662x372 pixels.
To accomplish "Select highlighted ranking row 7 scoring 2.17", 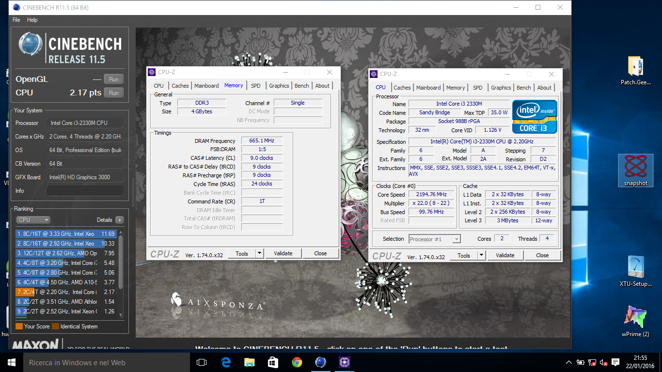I will [x=66, y=292].
